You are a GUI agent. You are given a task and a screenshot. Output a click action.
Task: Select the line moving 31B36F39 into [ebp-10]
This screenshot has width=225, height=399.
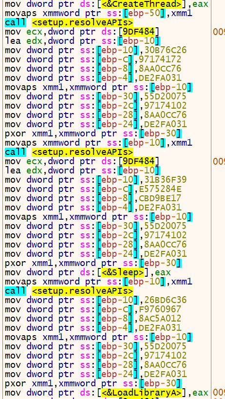point(96,180)
